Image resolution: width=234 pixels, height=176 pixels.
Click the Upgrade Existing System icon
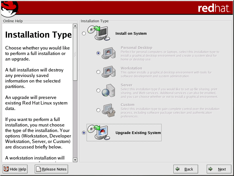[99, 133]
